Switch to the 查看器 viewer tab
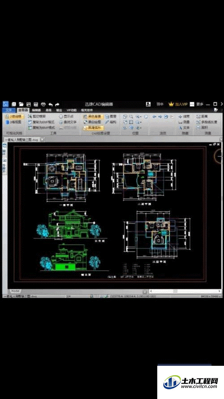Viewport: 224px width, 399px height. pos(23,110)
